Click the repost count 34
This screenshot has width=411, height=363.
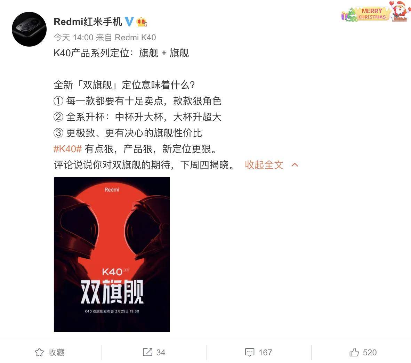point(161,352)
